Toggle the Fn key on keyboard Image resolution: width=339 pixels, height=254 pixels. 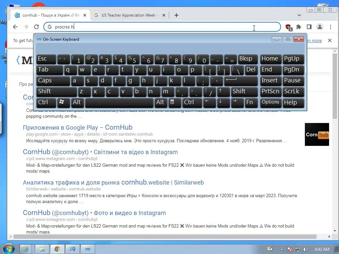[252, 103]
